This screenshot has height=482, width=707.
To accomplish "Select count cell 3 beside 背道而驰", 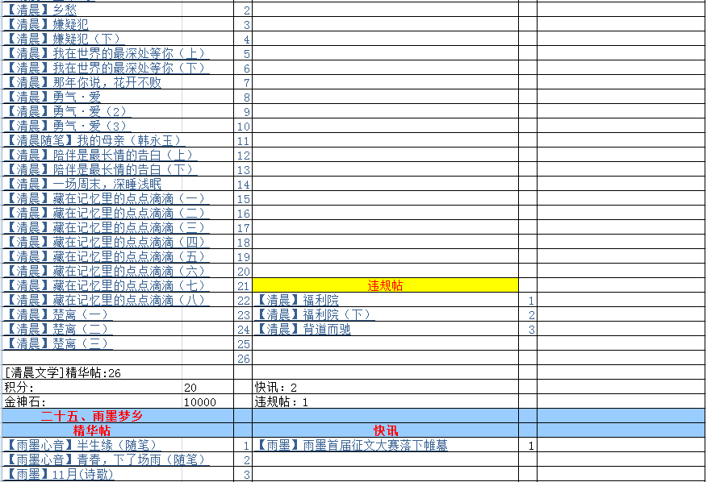I will (x=528, y=329).
